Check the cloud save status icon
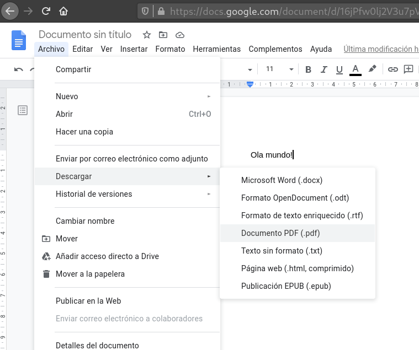The image size is (419, 350). tap(179, 35)
